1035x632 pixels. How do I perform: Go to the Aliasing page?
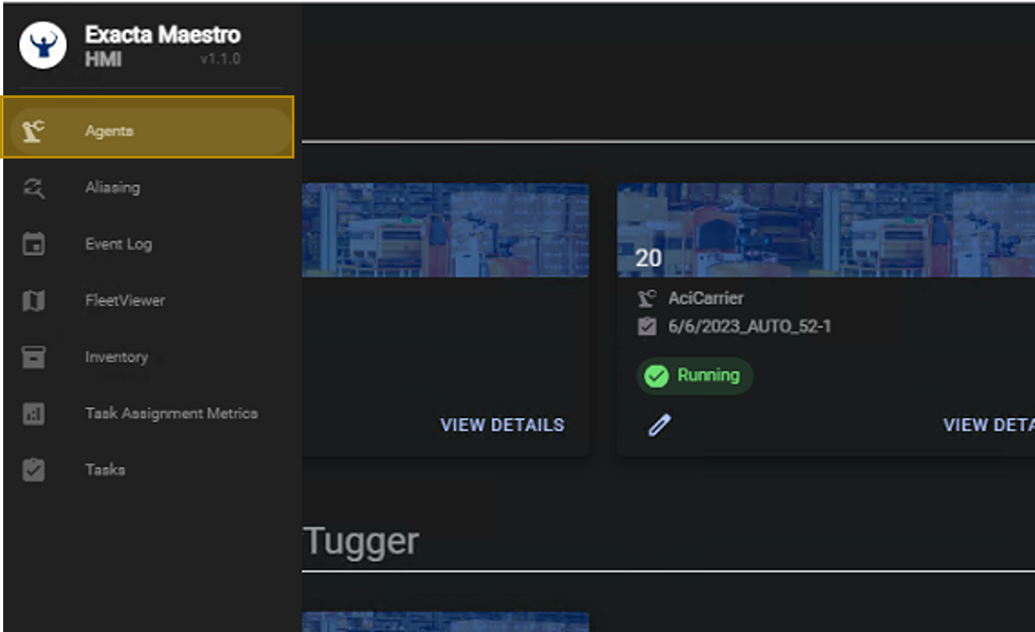click(113, 188)
